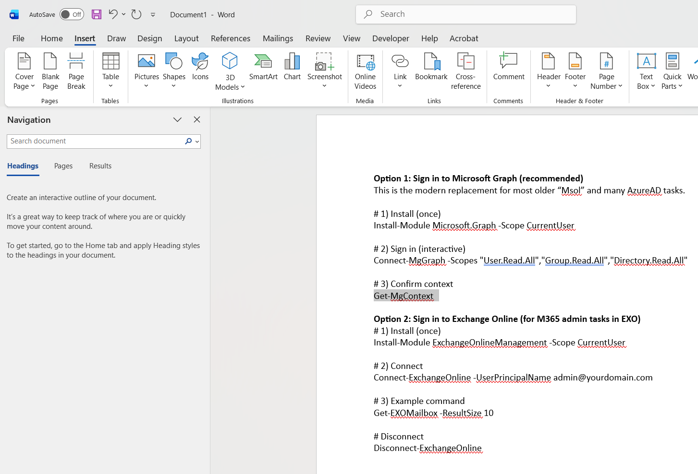
Task: Insert a Page Break
Action: [x=76, y=71]
